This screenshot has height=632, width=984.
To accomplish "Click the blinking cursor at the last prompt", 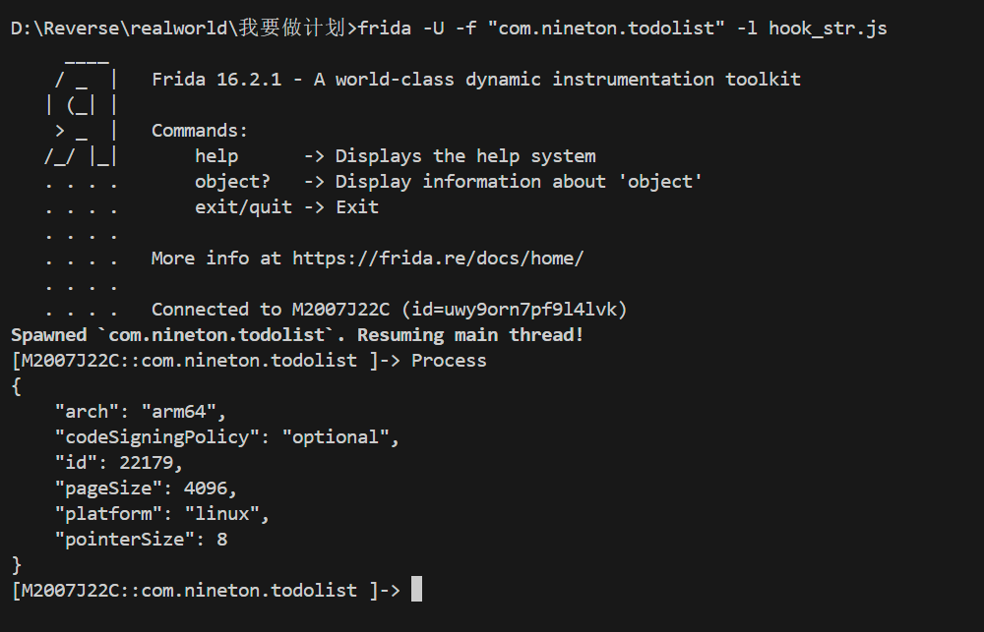I will pyautogui.click(x=416, y=590).
